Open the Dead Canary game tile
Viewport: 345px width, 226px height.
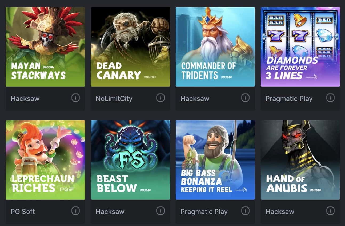coord(130,47)
